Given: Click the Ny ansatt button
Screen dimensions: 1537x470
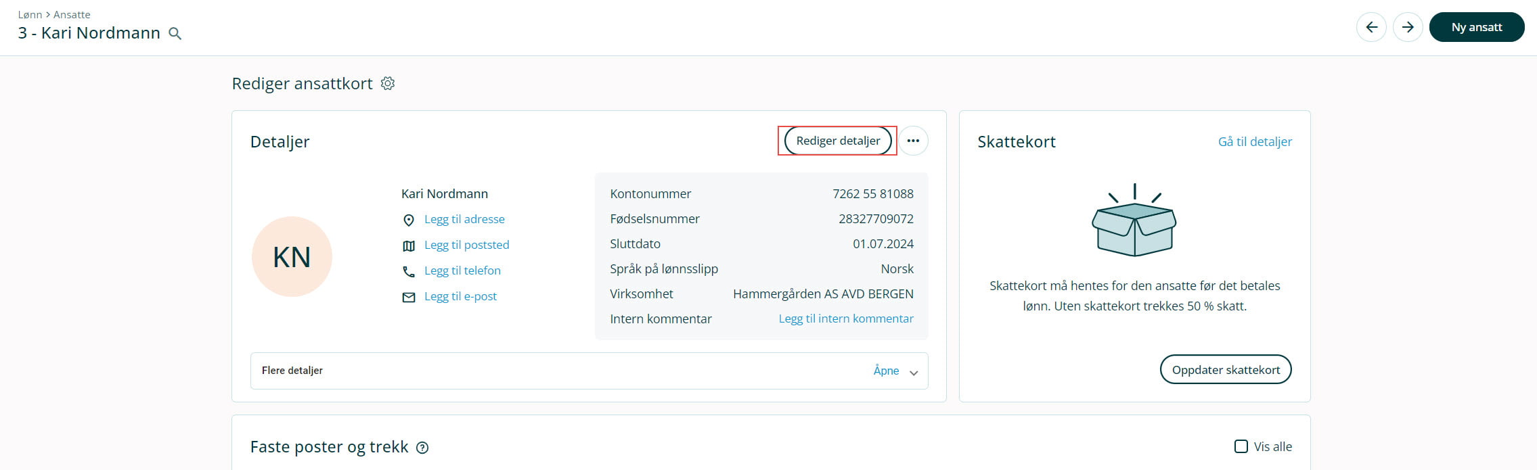Looking at the screenshot, I should click(1476, 27).
